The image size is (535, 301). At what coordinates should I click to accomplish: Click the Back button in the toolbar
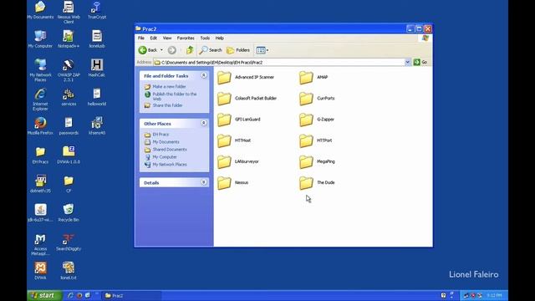point(148,50)
